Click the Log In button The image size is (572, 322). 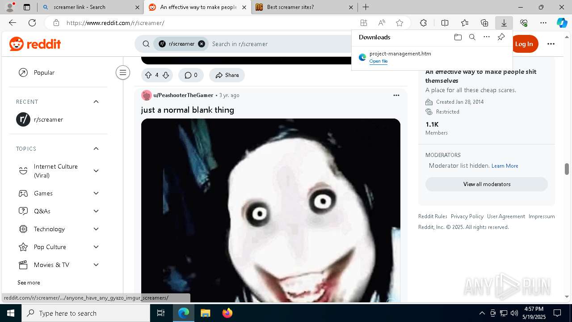click(x=524, y=44)
